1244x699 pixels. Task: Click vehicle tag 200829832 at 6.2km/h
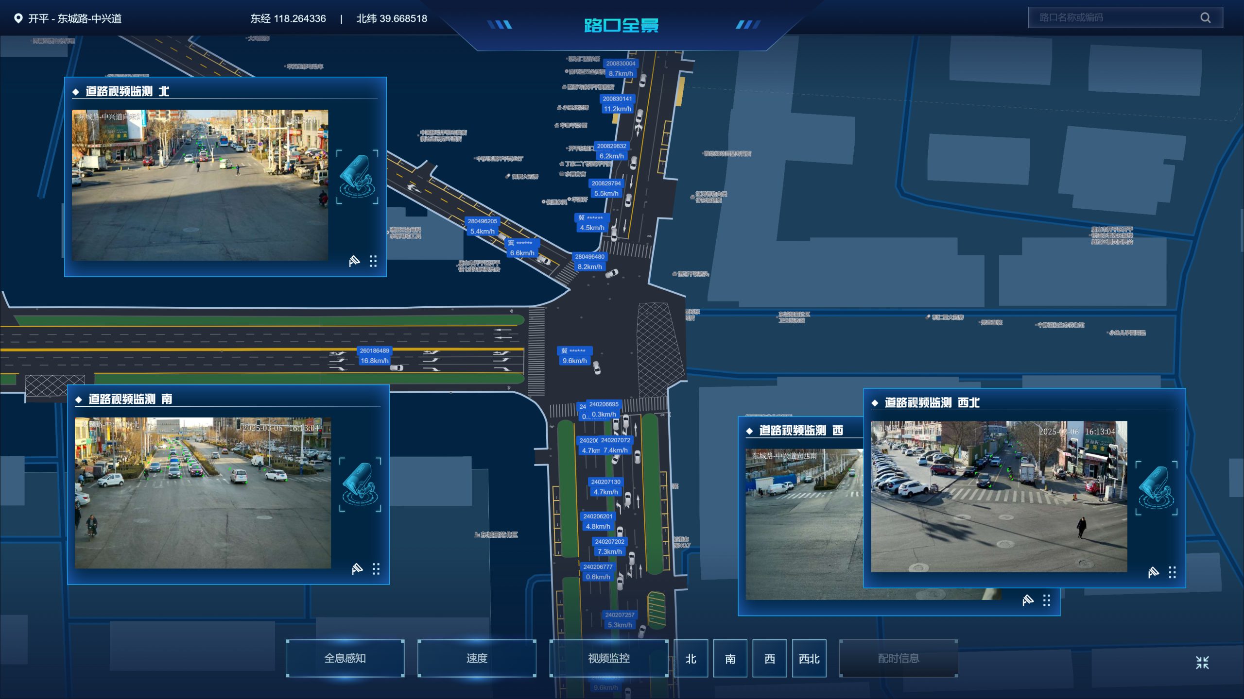point(611,151)
